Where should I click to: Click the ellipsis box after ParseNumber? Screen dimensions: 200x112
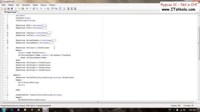click(x=54, y=40)
